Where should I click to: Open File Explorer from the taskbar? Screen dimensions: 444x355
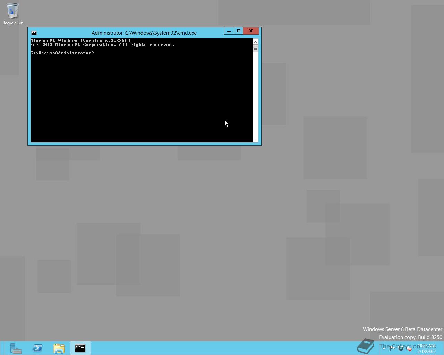[59, 348]
